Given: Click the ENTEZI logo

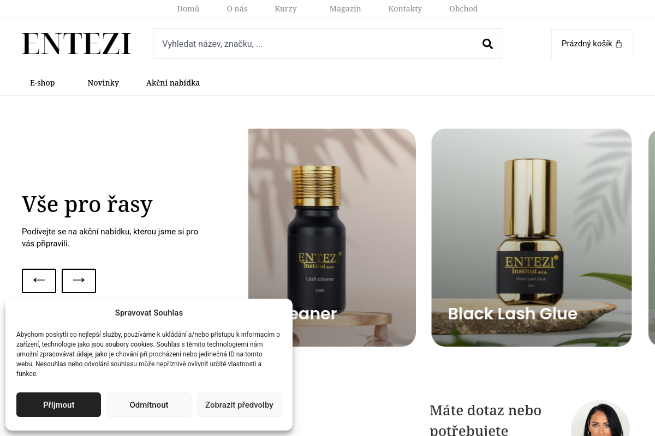Looking at the screenshot, I should point(76,44).
